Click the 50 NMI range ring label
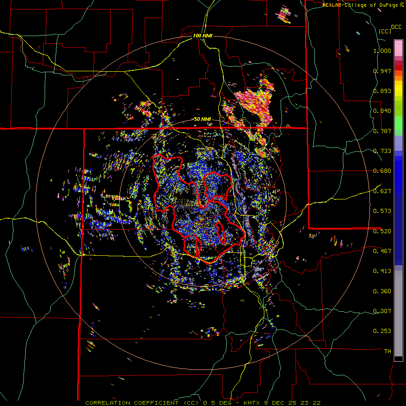The width and height of the screenshot is (406, 406). (x=203, y=119)
